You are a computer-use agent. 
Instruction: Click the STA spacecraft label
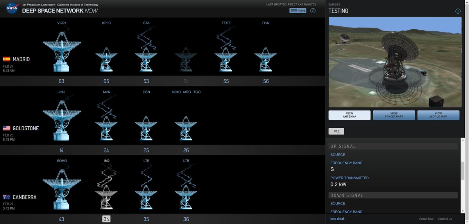[146, 23]
